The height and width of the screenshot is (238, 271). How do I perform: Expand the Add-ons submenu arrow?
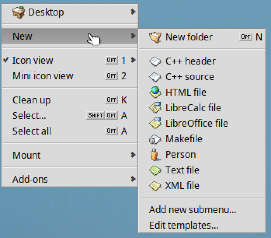133,179
